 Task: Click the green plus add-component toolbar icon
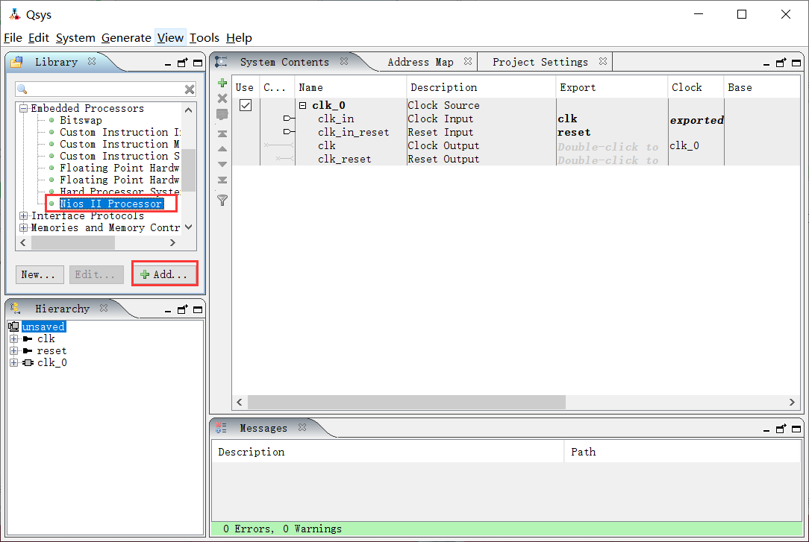222,83
